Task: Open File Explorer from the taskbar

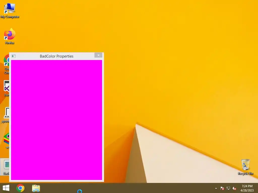Action: tap(36, 188)
